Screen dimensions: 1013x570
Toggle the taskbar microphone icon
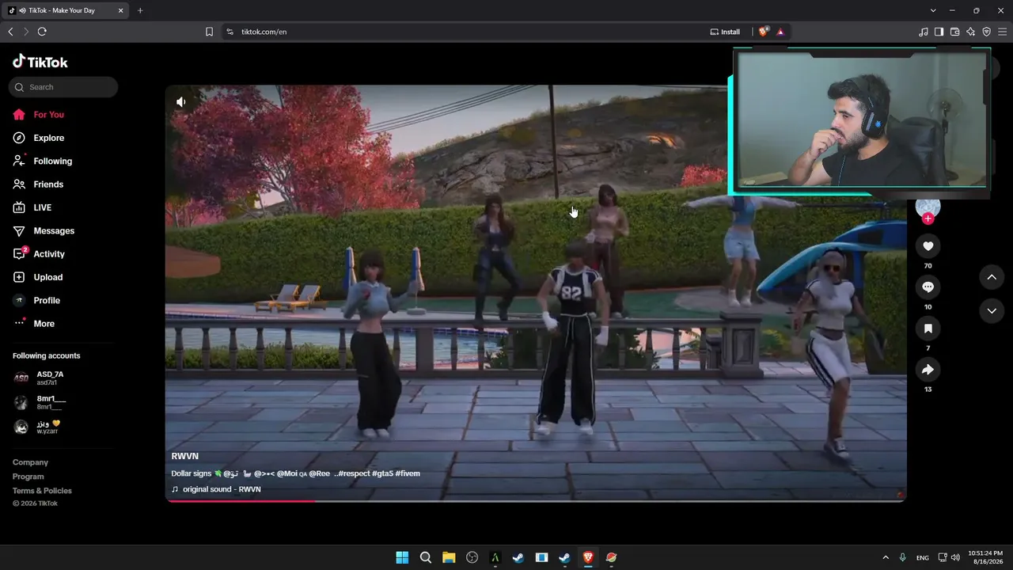click(x=902, y=557)
